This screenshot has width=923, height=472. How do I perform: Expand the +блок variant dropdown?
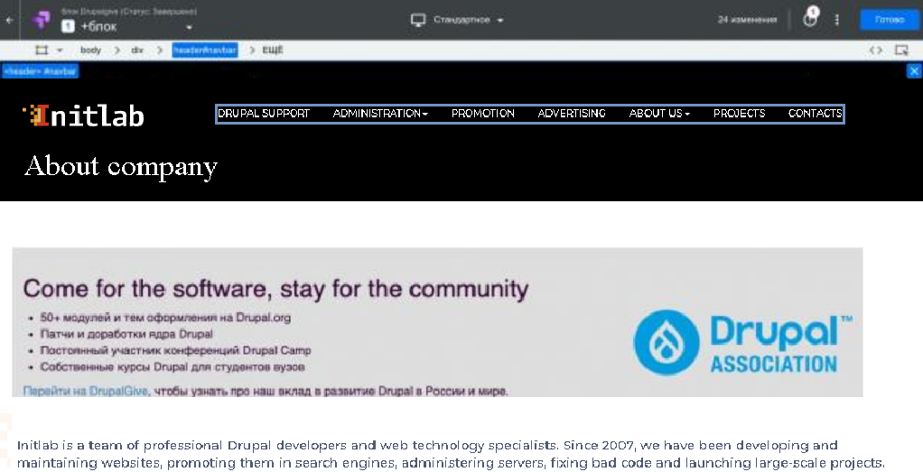pos(189,27)
